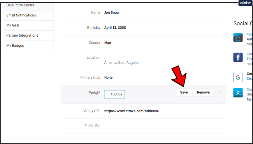Click the Primary Club value None
Screen dimensions: 253x144
(109, 78)
